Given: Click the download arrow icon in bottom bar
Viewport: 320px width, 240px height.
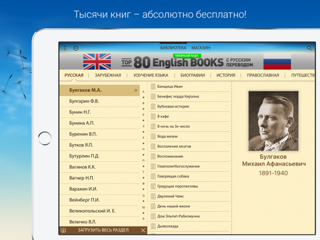Looking at the screenshot, I should [x=63, y=230].
